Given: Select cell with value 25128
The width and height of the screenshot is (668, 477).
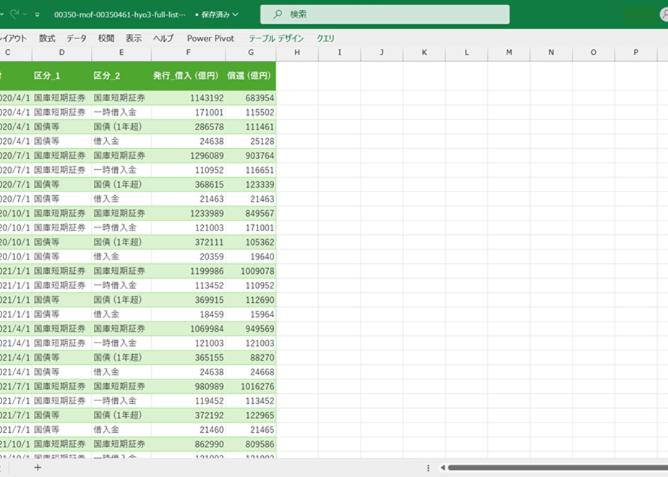Looking at the screenshot, I should coord(251,142).
